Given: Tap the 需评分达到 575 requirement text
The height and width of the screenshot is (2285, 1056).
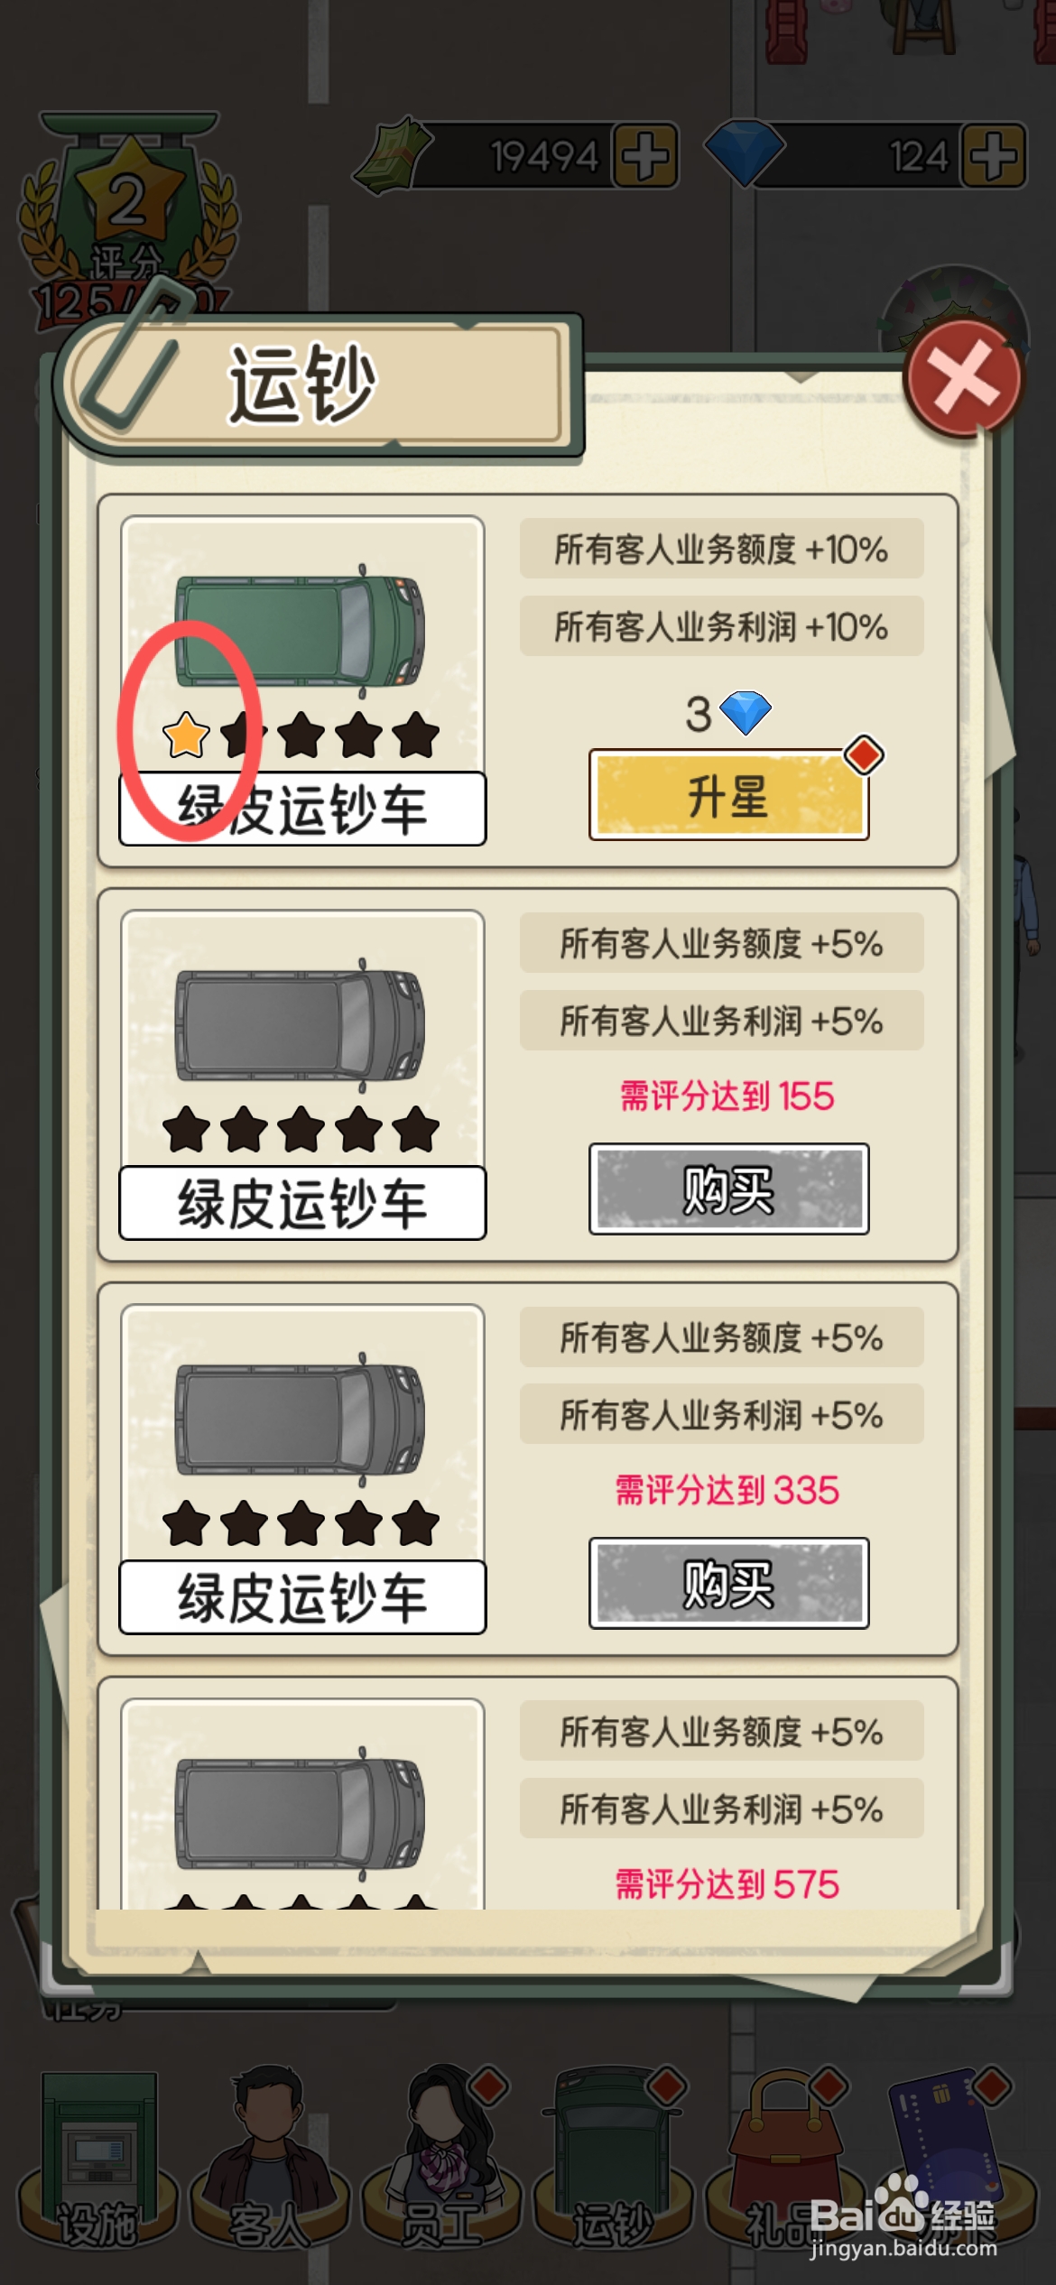Looking at the screenshot, I should point(727,1884).
